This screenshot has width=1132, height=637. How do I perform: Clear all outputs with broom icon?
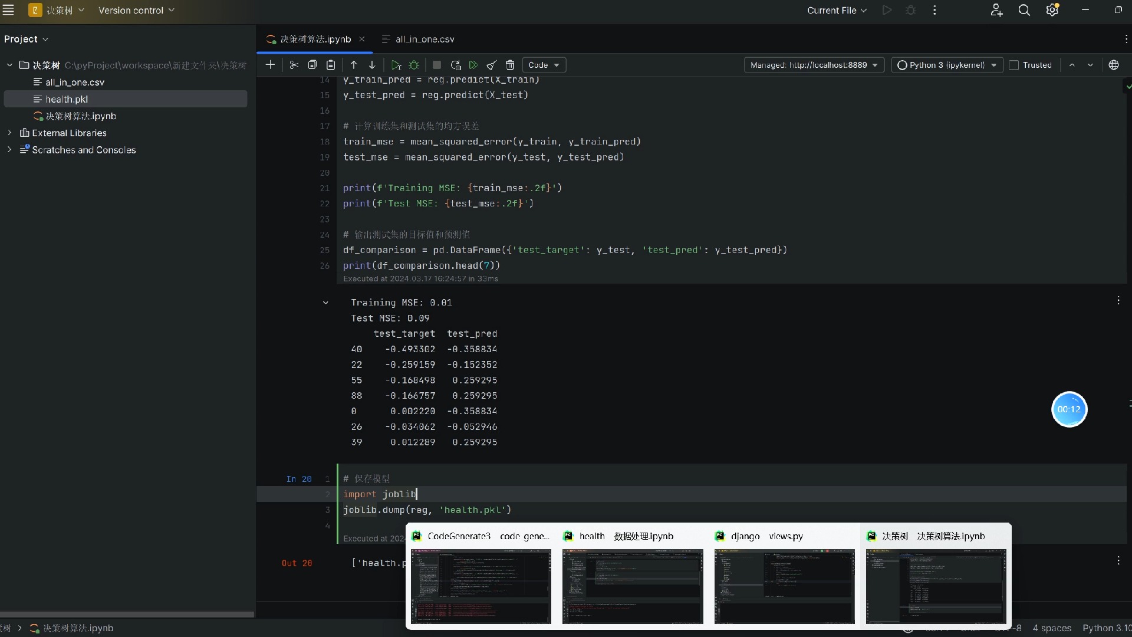coord(492,65)
